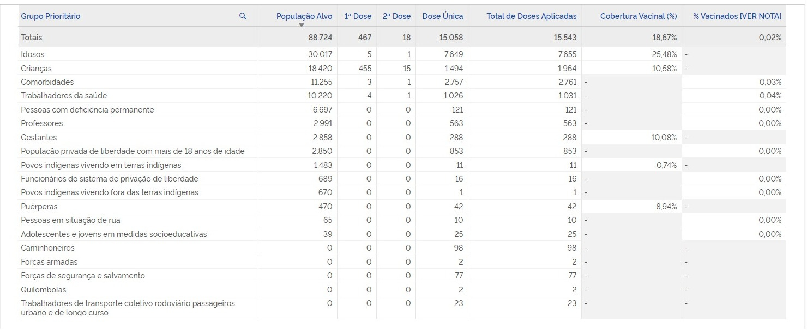Viewport: 807px width, 330px height.
Task: Sort by the Grupo Prioritário column header
Action: tap(51, 16)
